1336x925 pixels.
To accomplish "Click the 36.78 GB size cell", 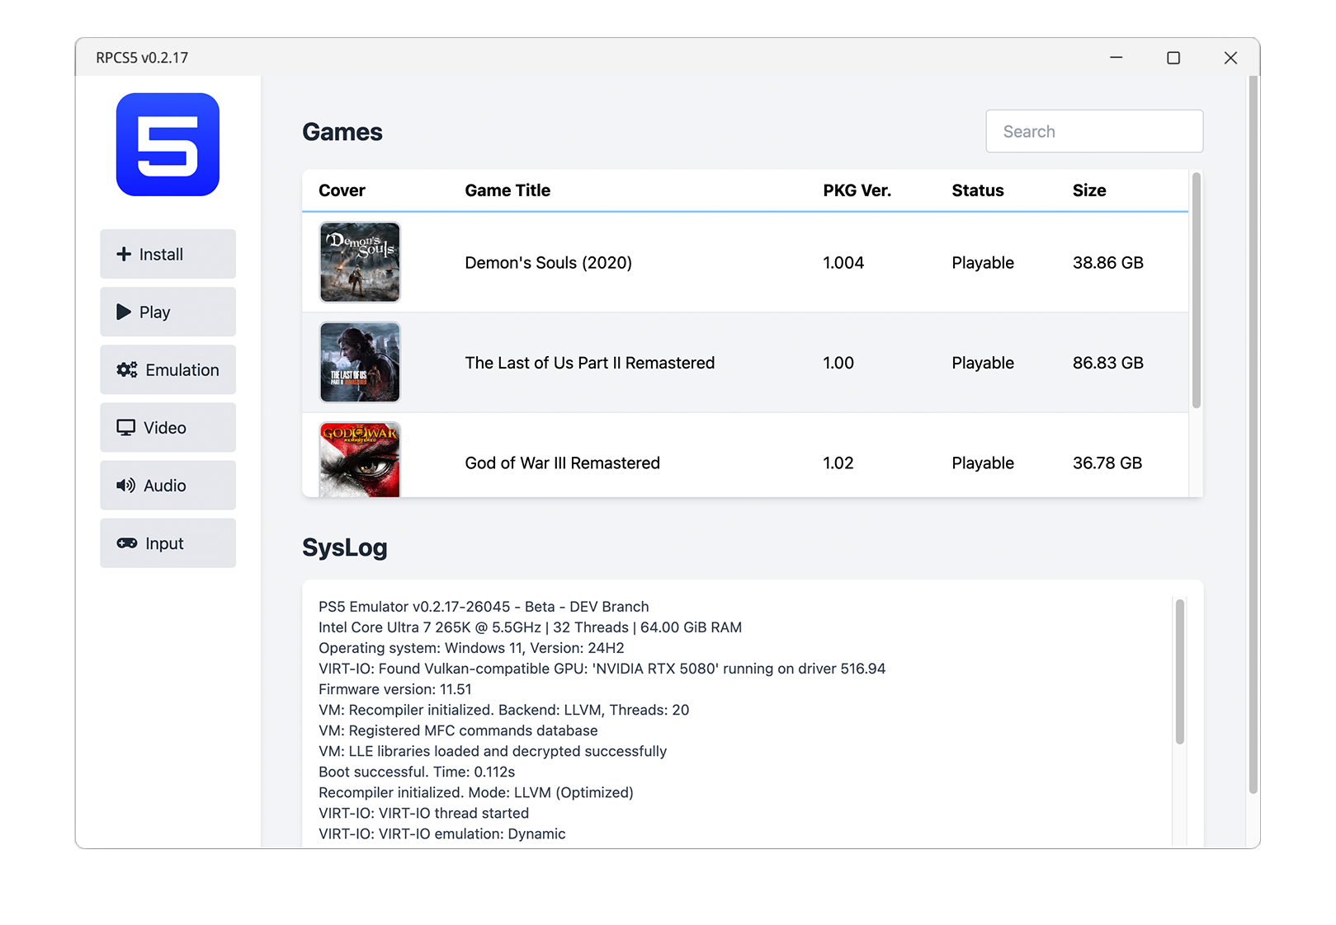I will pyautogui.click(x=1107, y=463).
